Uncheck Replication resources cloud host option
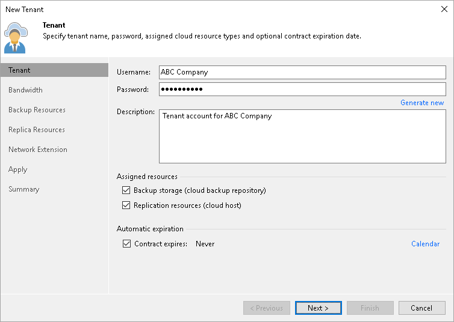The width and height of the screenshot is (454, 322). [x=126, y=205]
